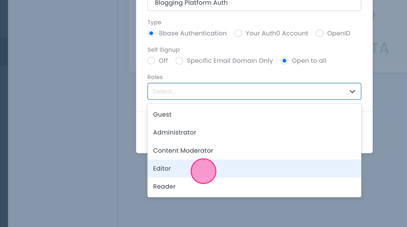Screen dimensions: 407x227
Task: Turn Self Signup off
Action: [151, 61]
